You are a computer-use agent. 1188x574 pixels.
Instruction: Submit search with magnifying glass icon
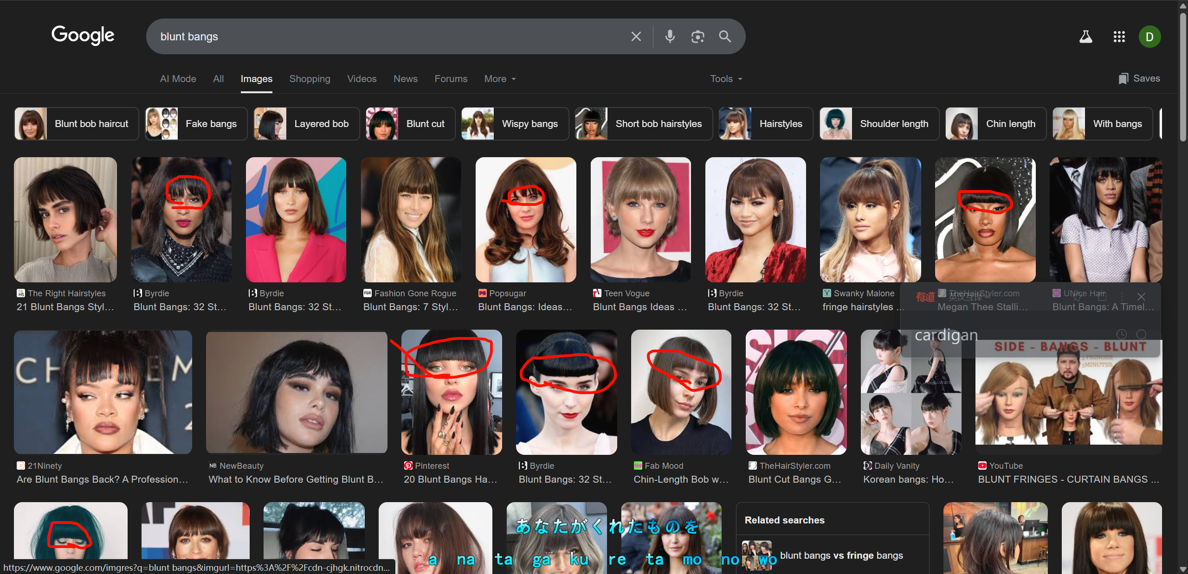[x=725, y=37]
